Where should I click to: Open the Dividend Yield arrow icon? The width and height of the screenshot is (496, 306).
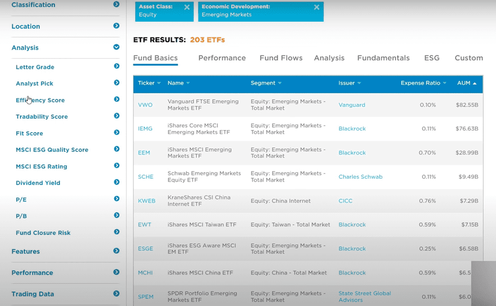point(117,182)
